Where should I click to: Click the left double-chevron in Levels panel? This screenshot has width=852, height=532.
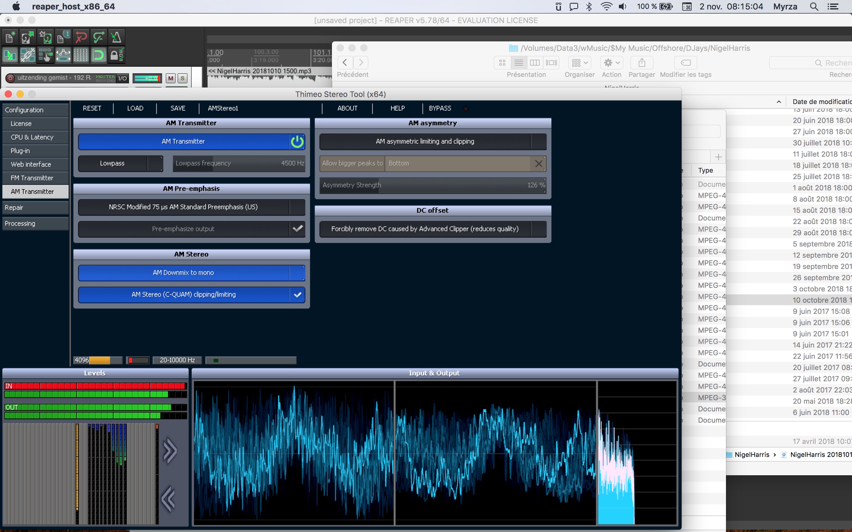tap(168, 499)
